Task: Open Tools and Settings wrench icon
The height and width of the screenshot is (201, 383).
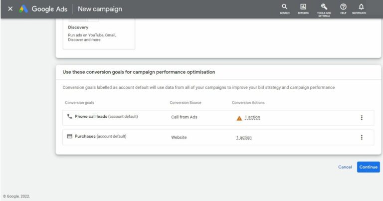Action: (x=324, y=6)
